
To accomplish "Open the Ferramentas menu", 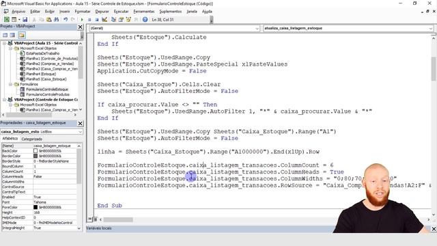I will 144,12.
